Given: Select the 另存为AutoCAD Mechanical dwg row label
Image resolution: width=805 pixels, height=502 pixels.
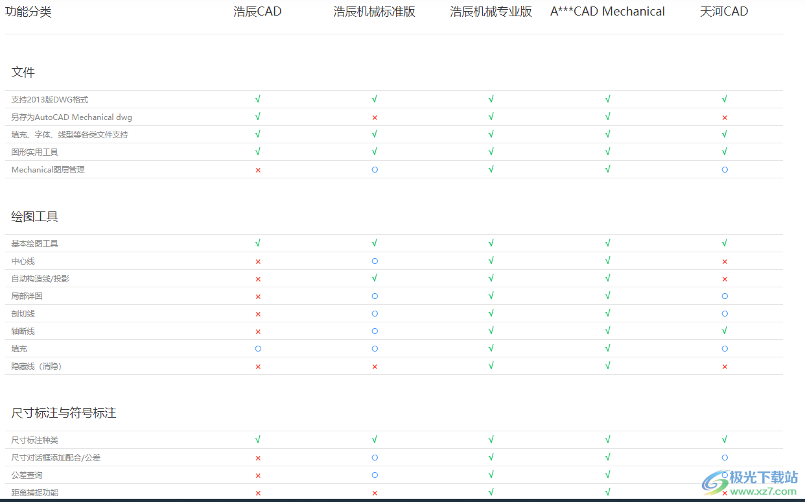Looking at the screenshot, I should (72, 117).
